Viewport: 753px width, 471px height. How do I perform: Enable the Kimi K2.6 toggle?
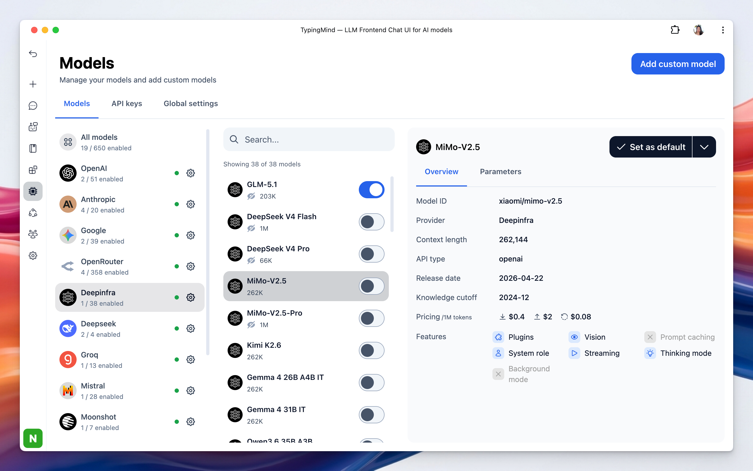pos(372,350)
